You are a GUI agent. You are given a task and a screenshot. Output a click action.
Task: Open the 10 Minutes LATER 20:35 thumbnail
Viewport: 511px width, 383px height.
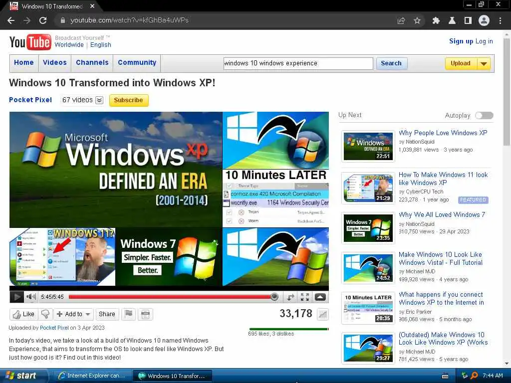368,308
